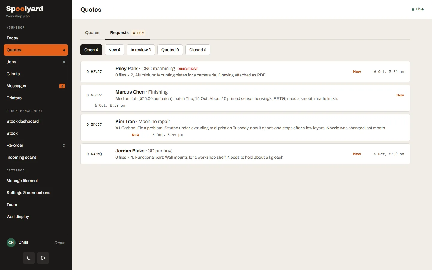The height and width of the screenshot is (270, 432).
Task: Open Wall display from the sidebar
Action: [x=36, y=217]
